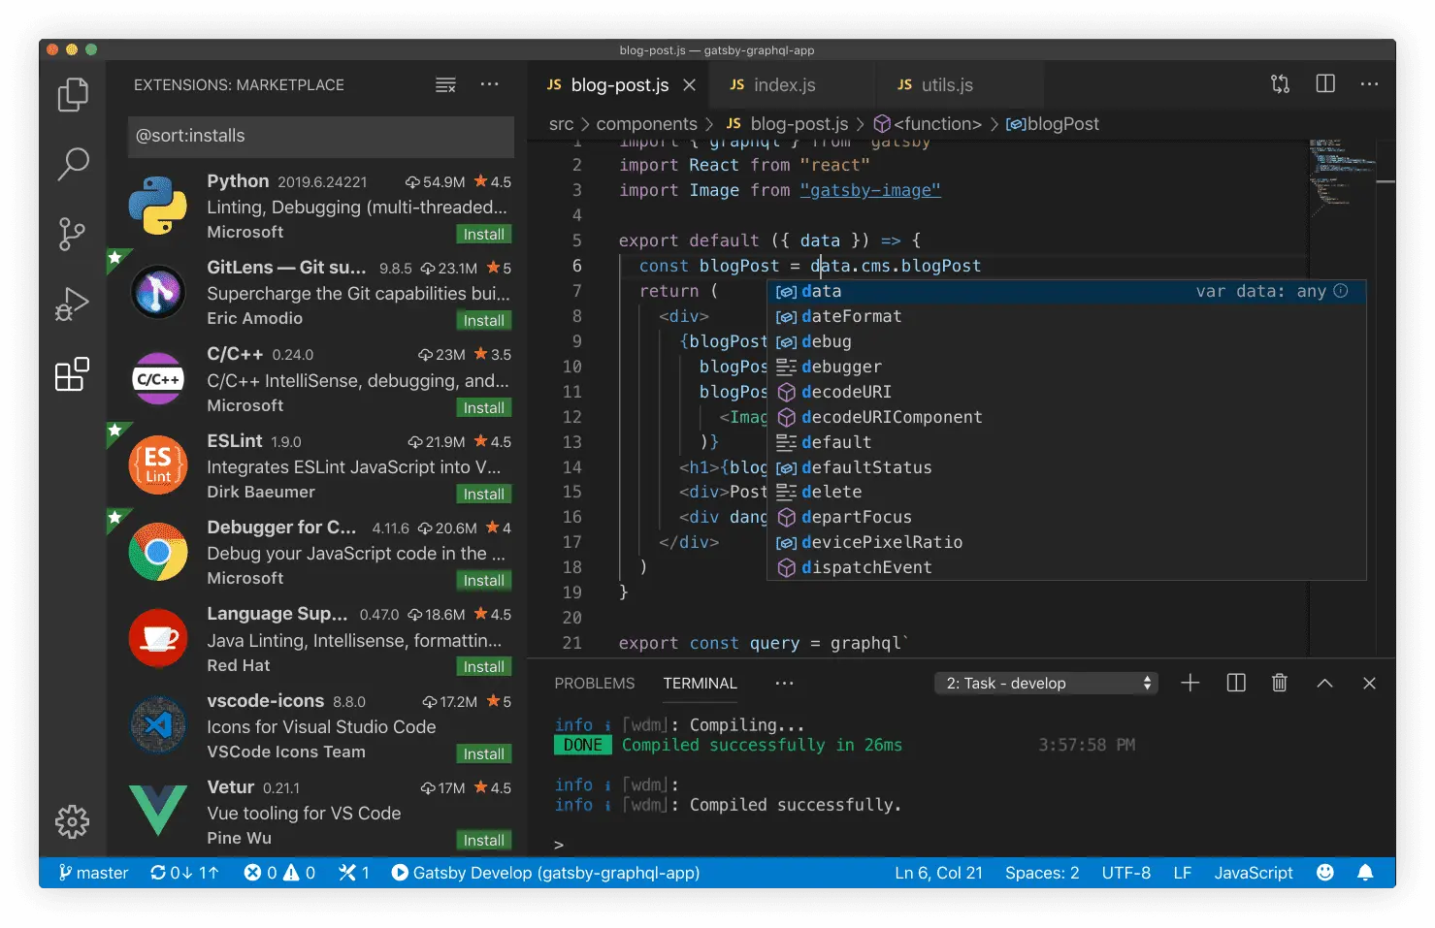
Task: Select 'dateFormat' from the IntelliSense suggestions
Action: pyautogui.click(x=850, y=315)
